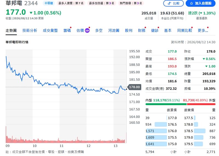
Task: Switch to the 多空 tab
Action: tap(99, 31)
